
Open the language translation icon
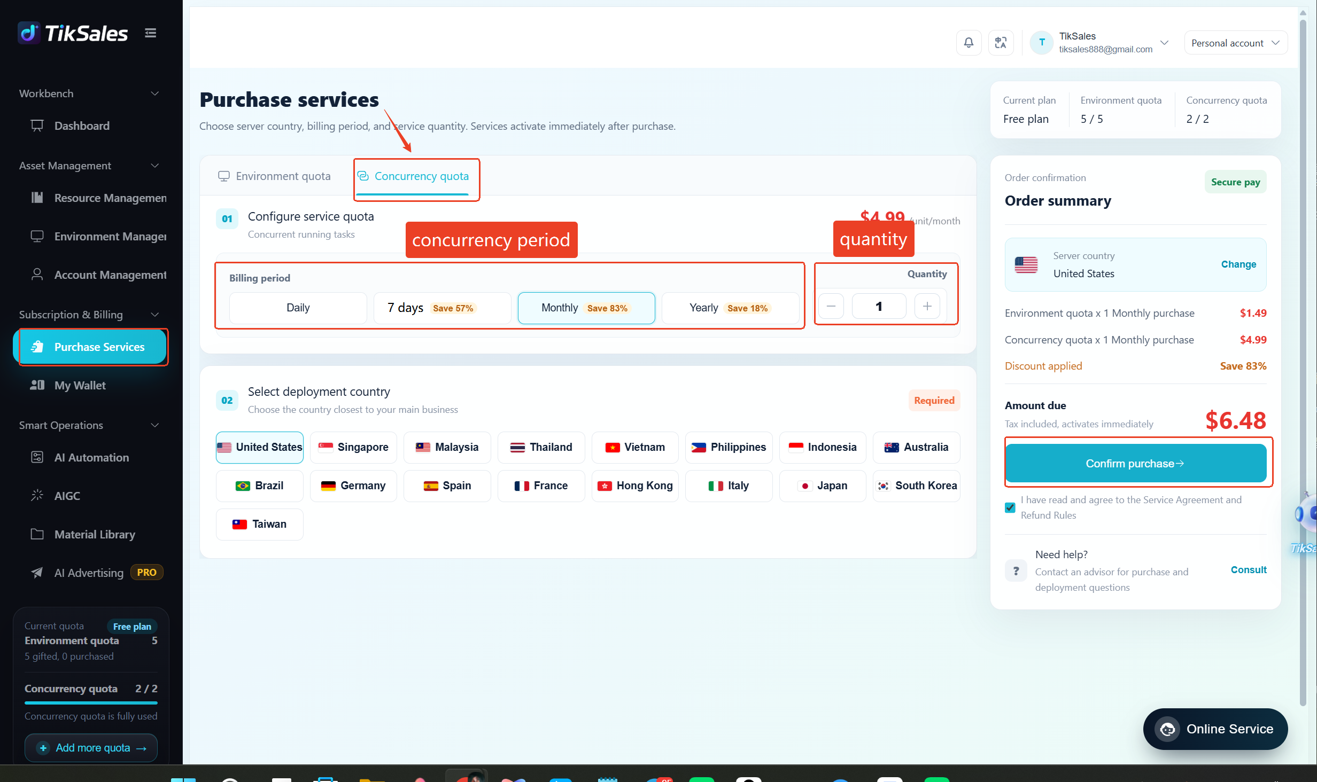(1001, 43)
